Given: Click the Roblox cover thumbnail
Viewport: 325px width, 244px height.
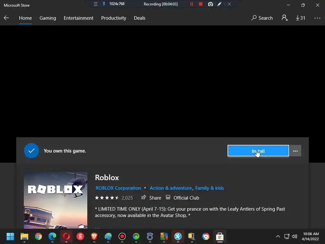Looking at the screenshot, I should (x=55, y=200).
